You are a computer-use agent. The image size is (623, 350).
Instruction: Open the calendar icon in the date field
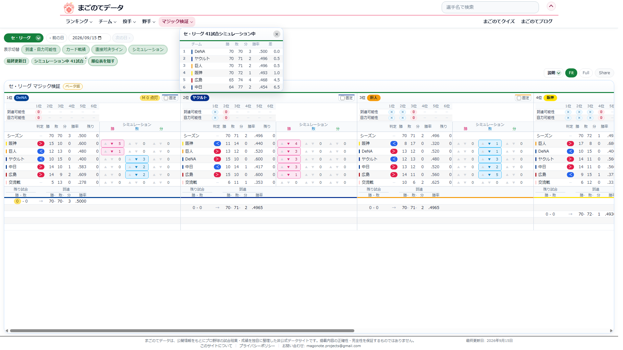[100, 38]
